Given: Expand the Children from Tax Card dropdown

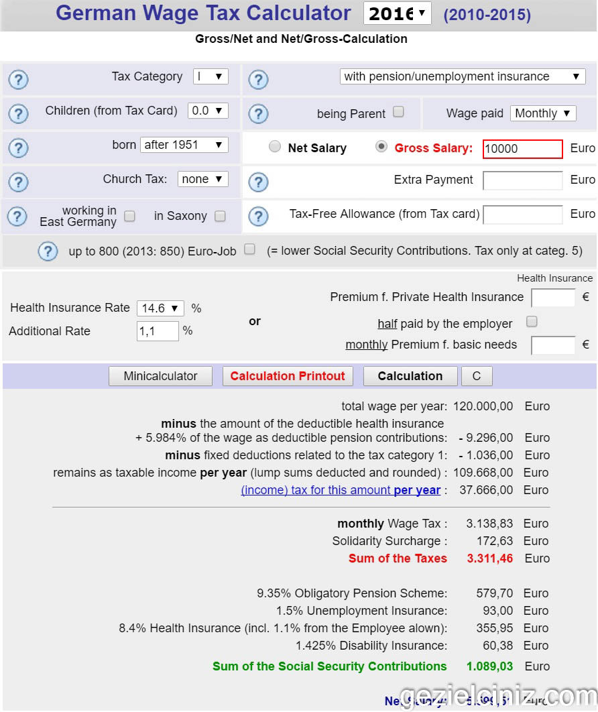Looking at the screenshot, I should 208,111.
